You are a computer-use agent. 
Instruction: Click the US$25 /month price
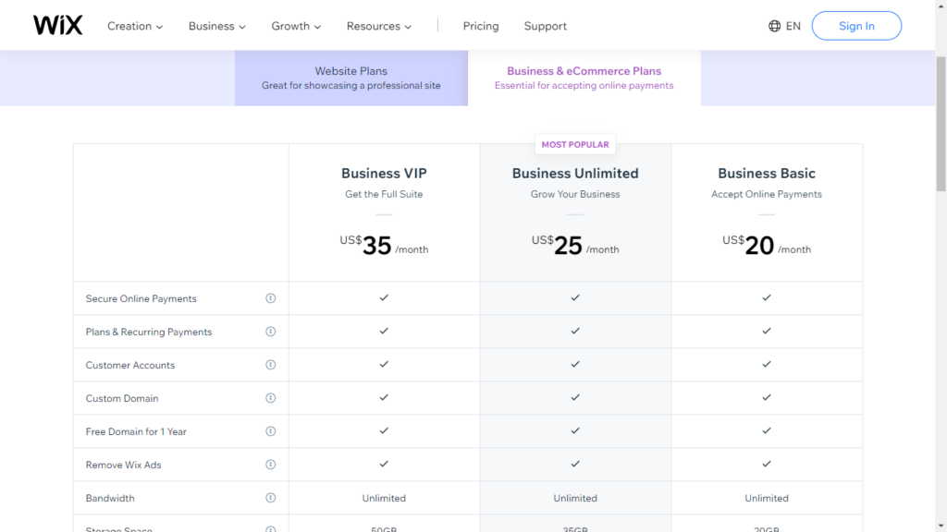(x=575, y=246)
